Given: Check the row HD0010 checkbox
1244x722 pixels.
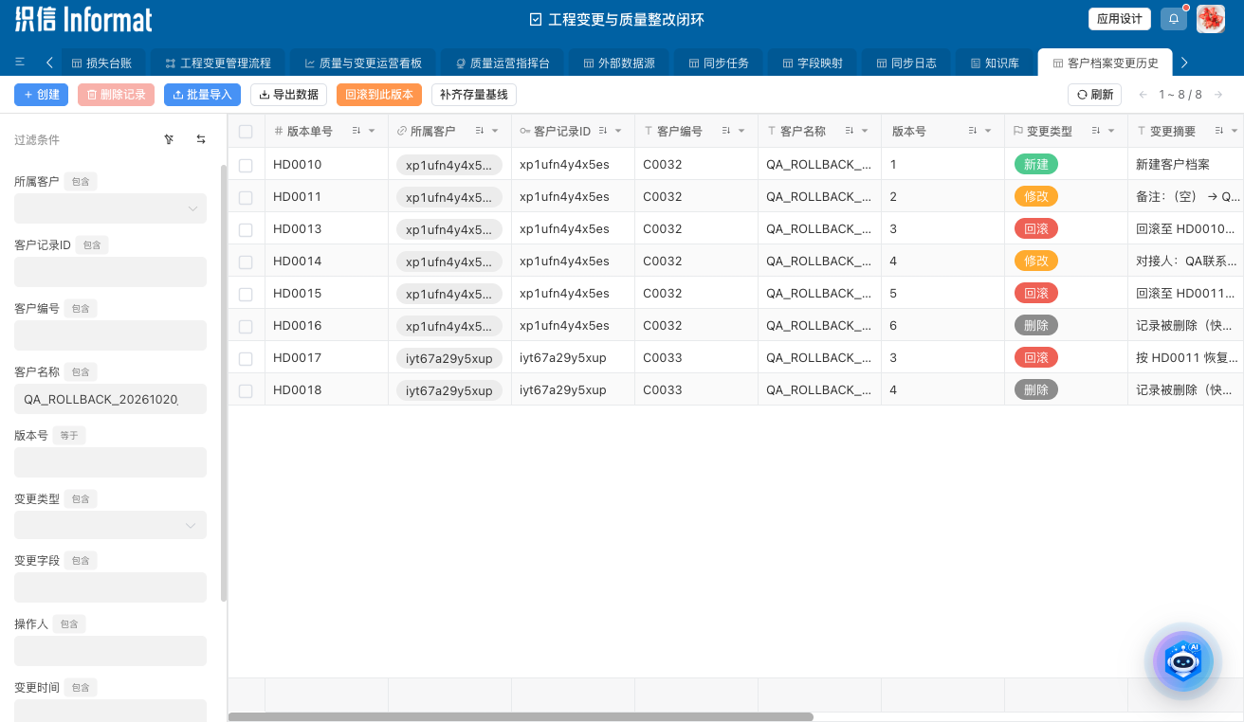Looking at the screenshot, I should [246, 165].
